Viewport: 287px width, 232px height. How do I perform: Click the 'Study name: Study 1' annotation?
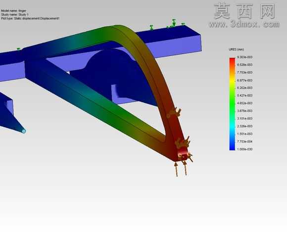coord(15,14)
